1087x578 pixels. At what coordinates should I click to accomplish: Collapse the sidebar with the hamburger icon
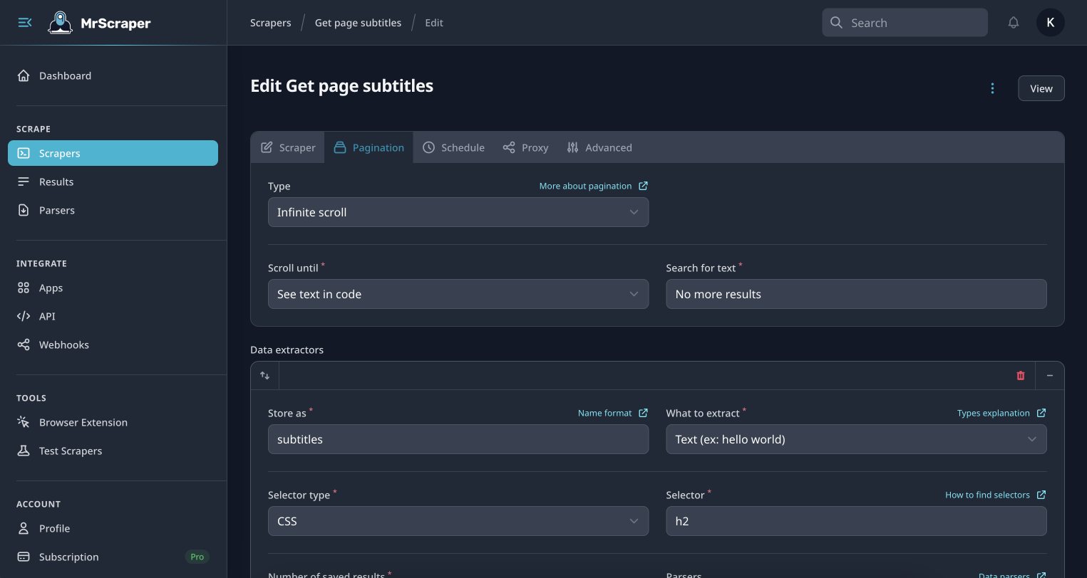(x=24, y=22)
